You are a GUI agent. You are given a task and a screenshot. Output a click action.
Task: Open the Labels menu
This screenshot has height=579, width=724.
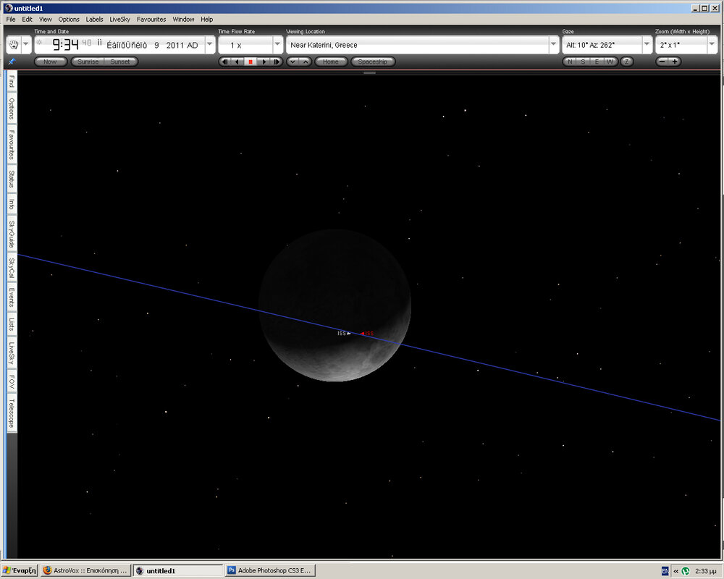click(94, 20)
